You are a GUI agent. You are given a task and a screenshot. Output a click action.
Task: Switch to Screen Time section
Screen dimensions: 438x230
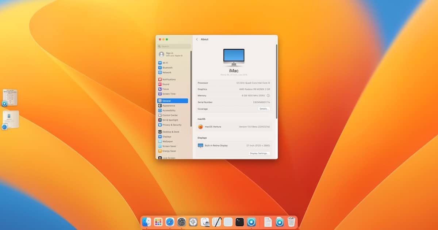coord(169,94)
